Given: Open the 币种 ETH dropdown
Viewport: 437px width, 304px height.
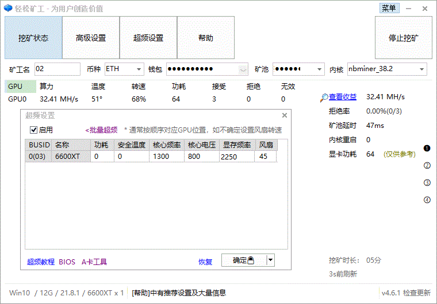Looking at the screenshot, I should coord(139,69).
